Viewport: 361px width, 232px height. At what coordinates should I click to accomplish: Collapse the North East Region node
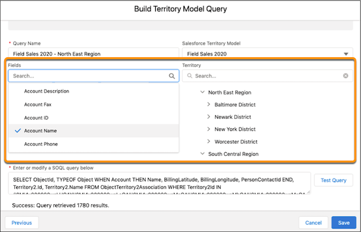coord(202,92)
